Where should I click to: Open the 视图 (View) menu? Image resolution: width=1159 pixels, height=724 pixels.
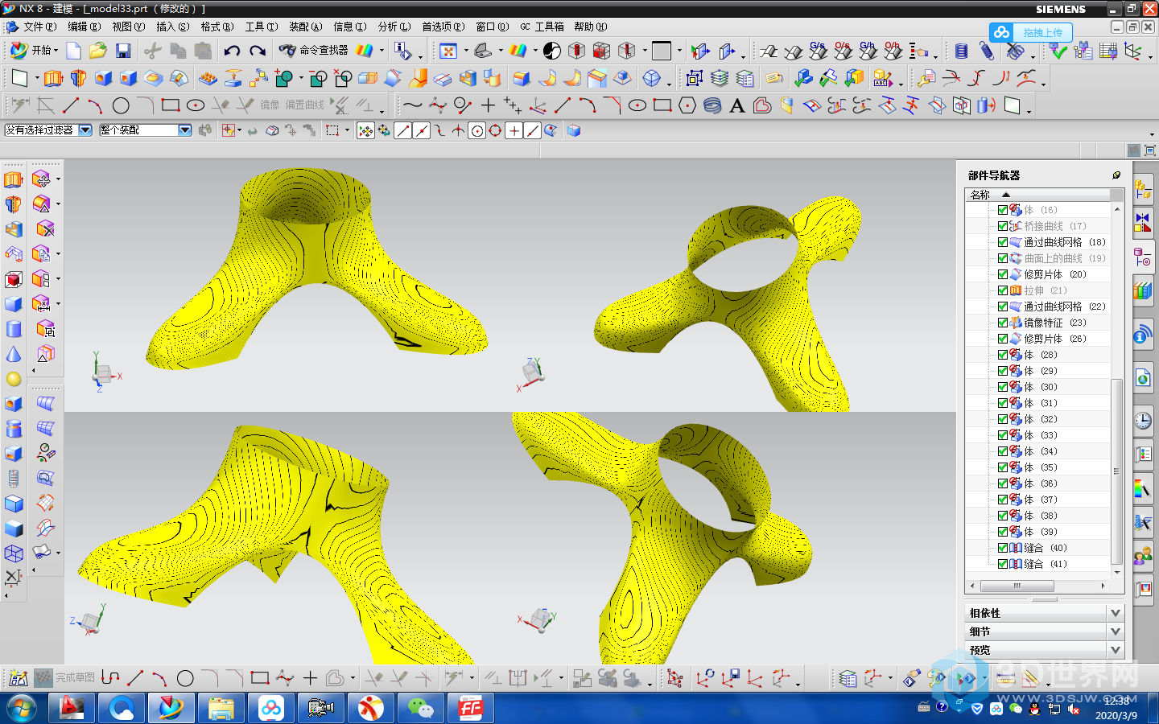coord(128,27)
